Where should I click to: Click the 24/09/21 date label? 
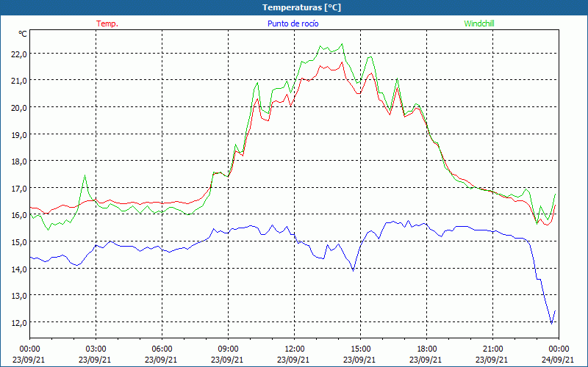coord(558,360)
